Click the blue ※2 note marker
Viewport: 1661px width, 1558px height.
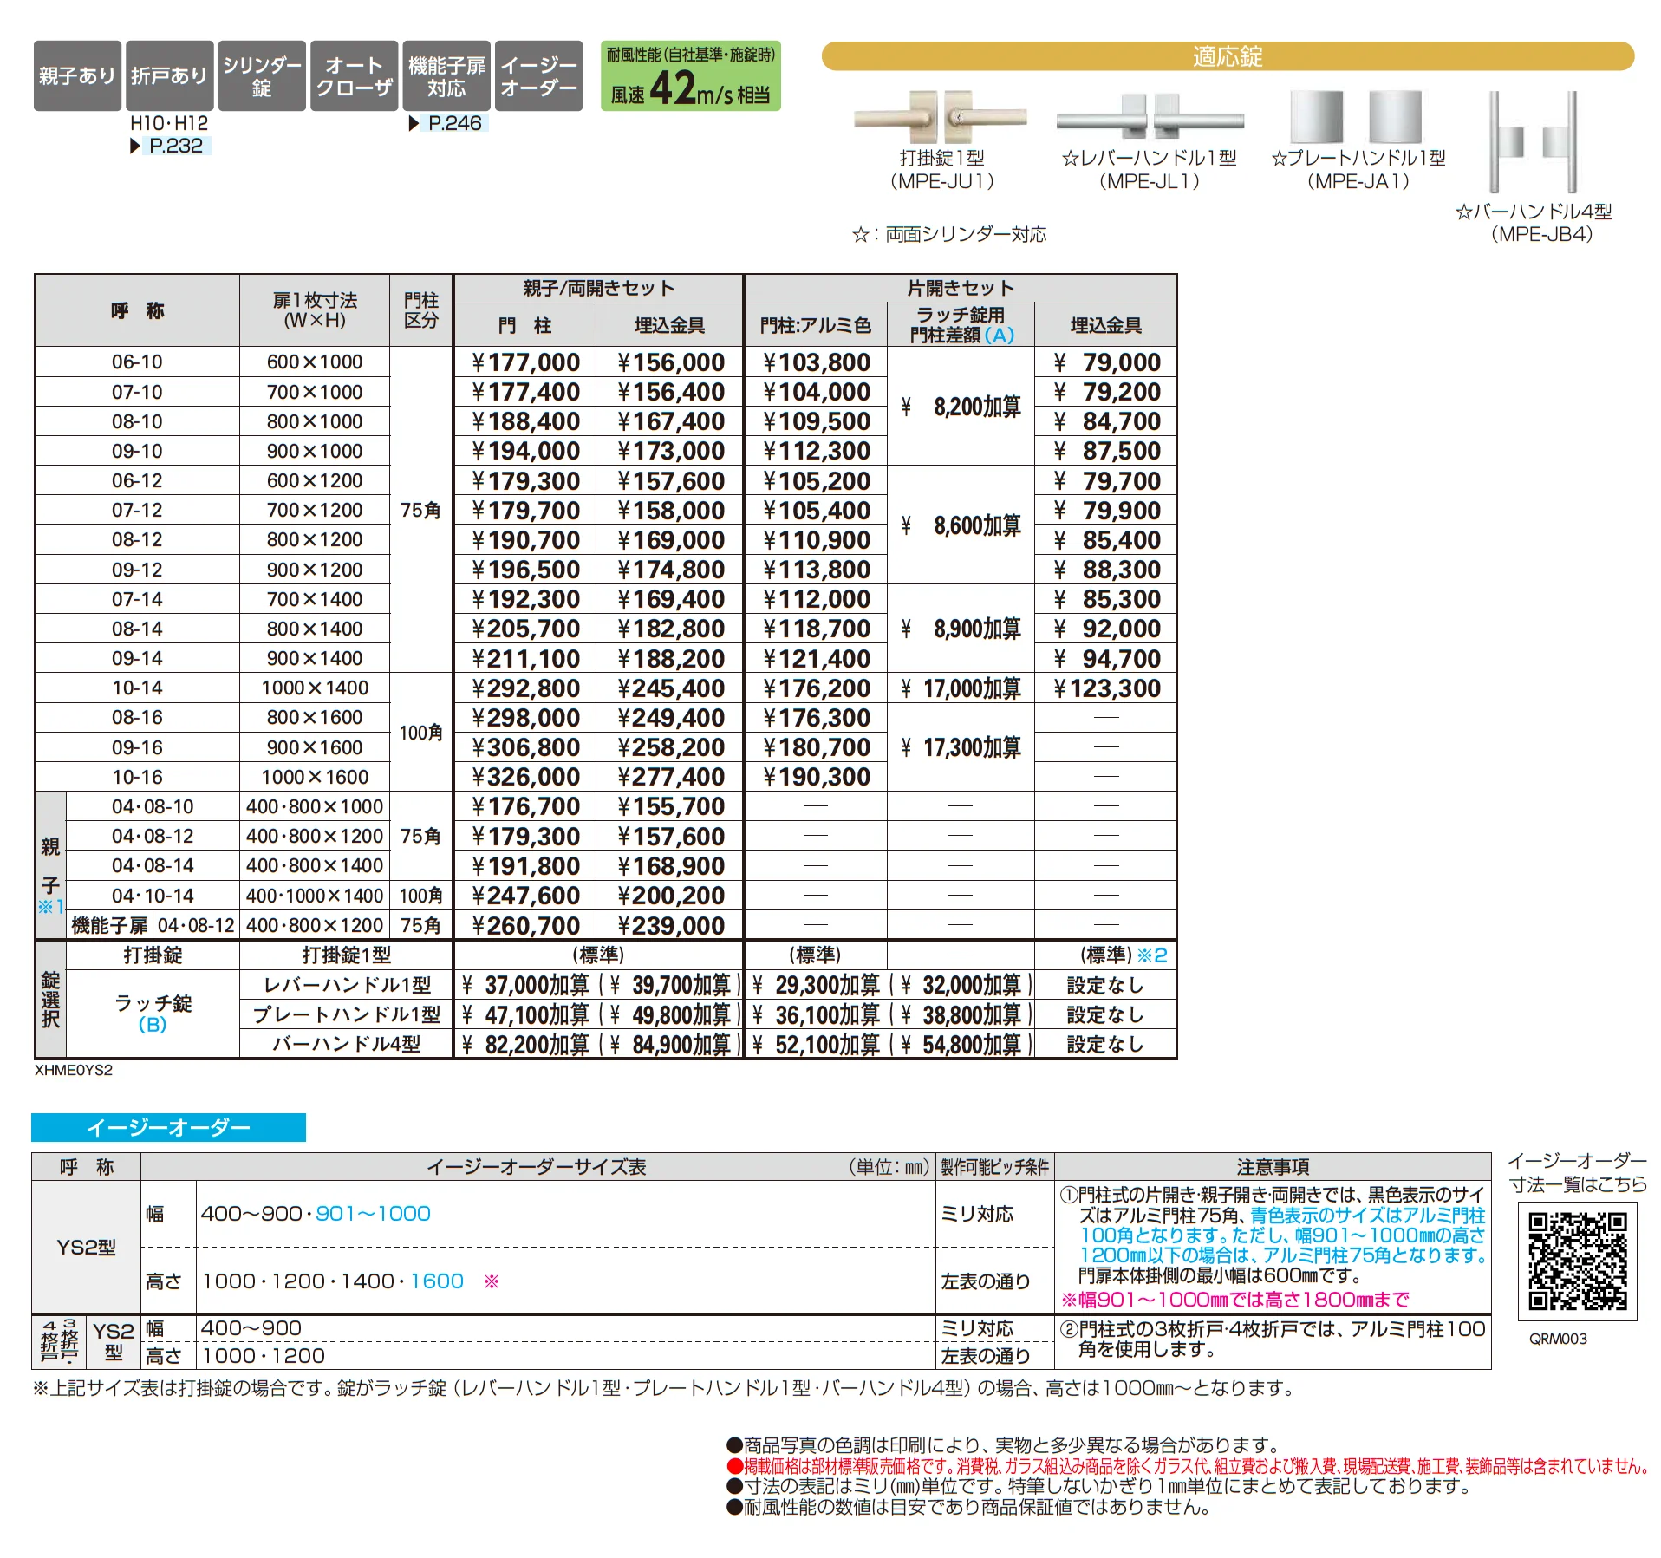pos(1152,955)
